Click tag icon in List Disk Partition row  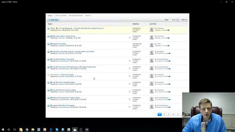click(130, 60)
